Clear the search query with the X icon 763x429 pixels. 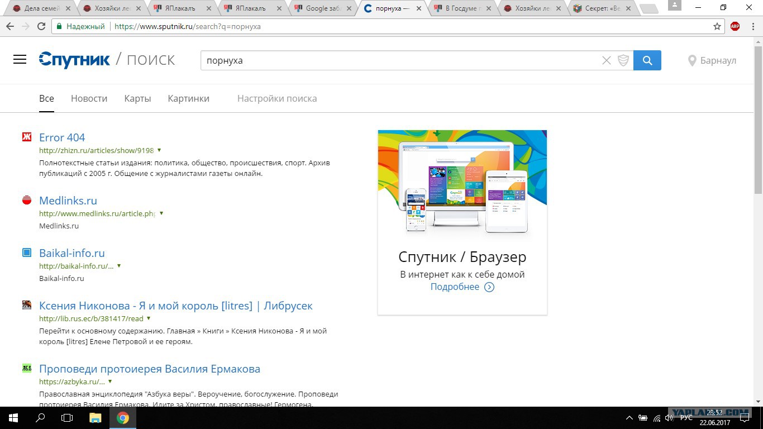click(606, 60)
